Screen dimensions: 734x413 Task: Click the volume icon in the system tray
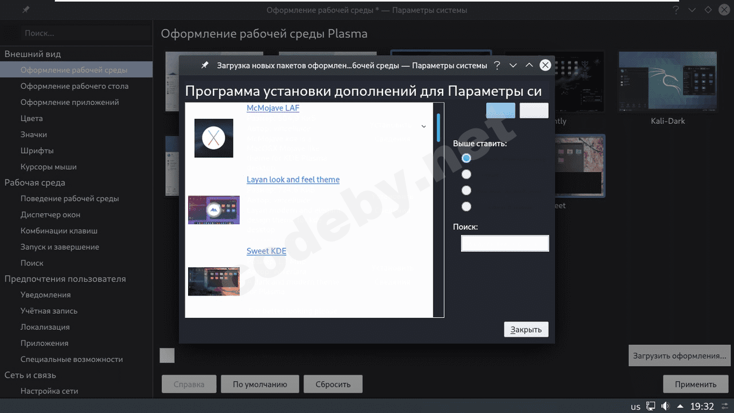click(x=665, y=406)
